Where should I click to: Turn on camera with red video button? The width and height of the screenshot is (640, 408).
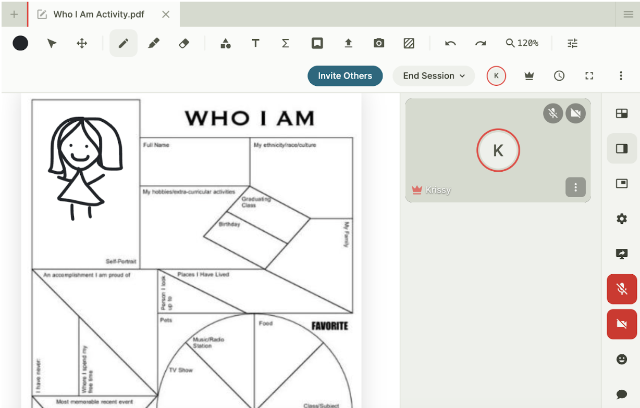(x=621, y=324)
